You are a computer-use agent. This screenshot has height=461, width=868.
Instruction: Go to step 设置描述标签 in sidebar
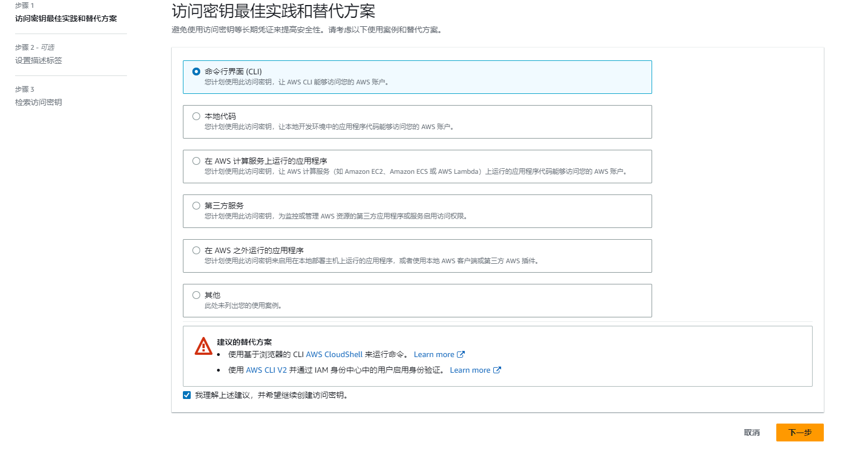[x=39, y=60]
